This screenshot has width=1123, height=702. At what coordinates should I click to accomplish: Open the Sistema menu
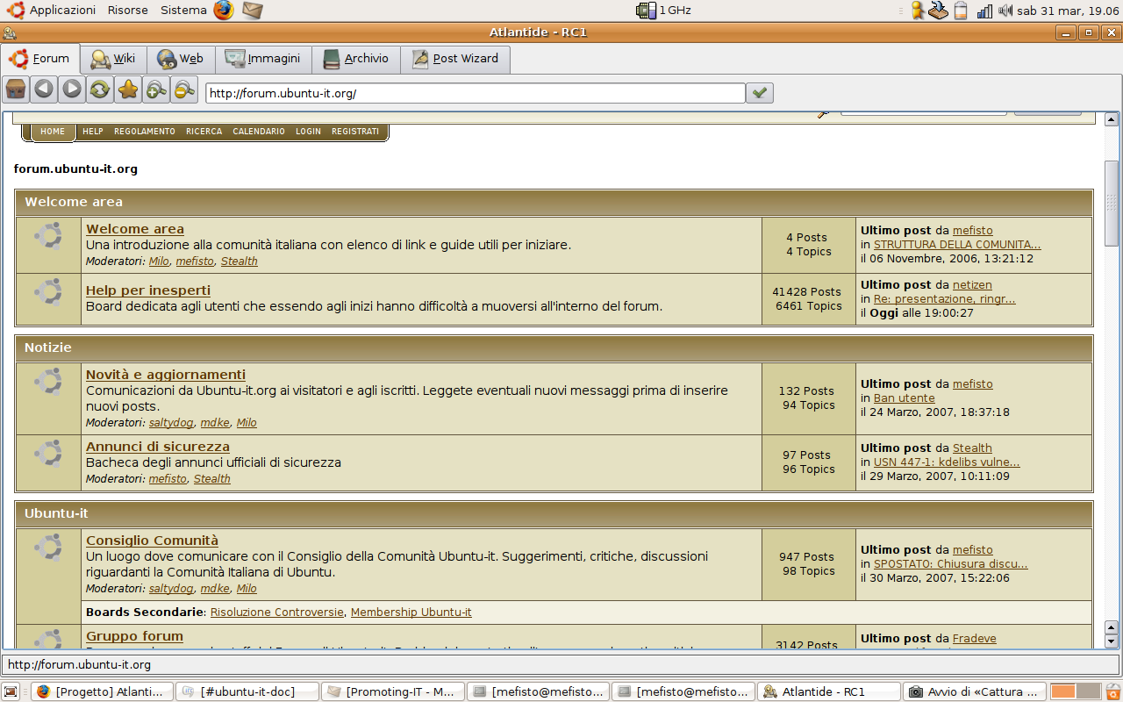(183, 10)
